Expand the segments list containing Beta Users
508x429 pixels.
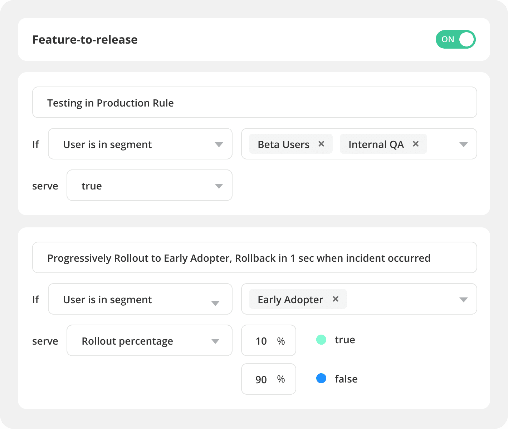pos(463,144)
